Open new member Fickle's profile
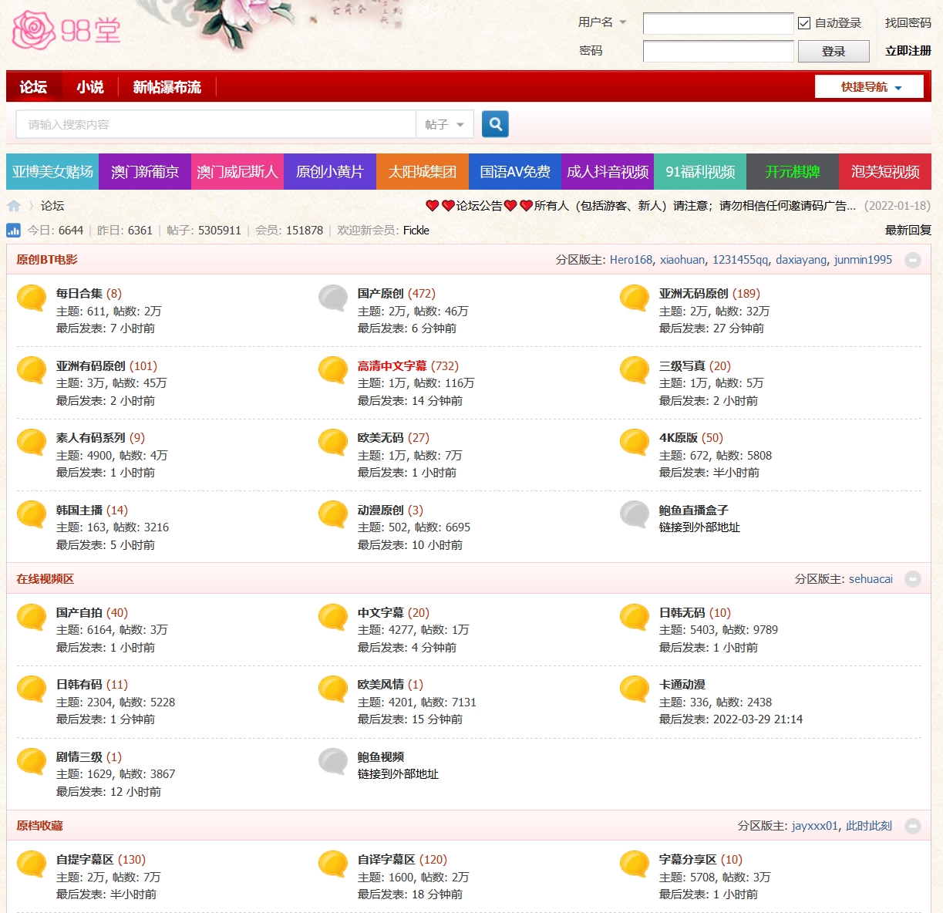 [416, 230]
